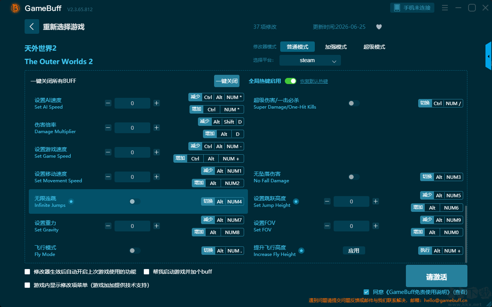The height and width of the screenshot is (307, 492).
Task: Click the Damage Multiplier value field
Action: 132,128
